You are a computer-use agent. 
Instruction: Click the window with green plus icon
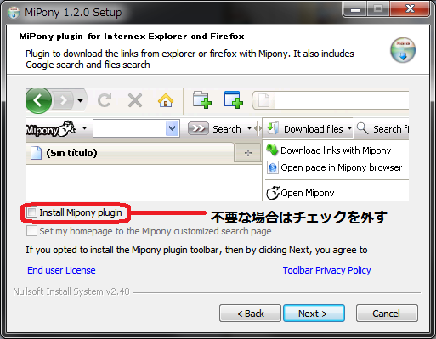coord(234,99)
